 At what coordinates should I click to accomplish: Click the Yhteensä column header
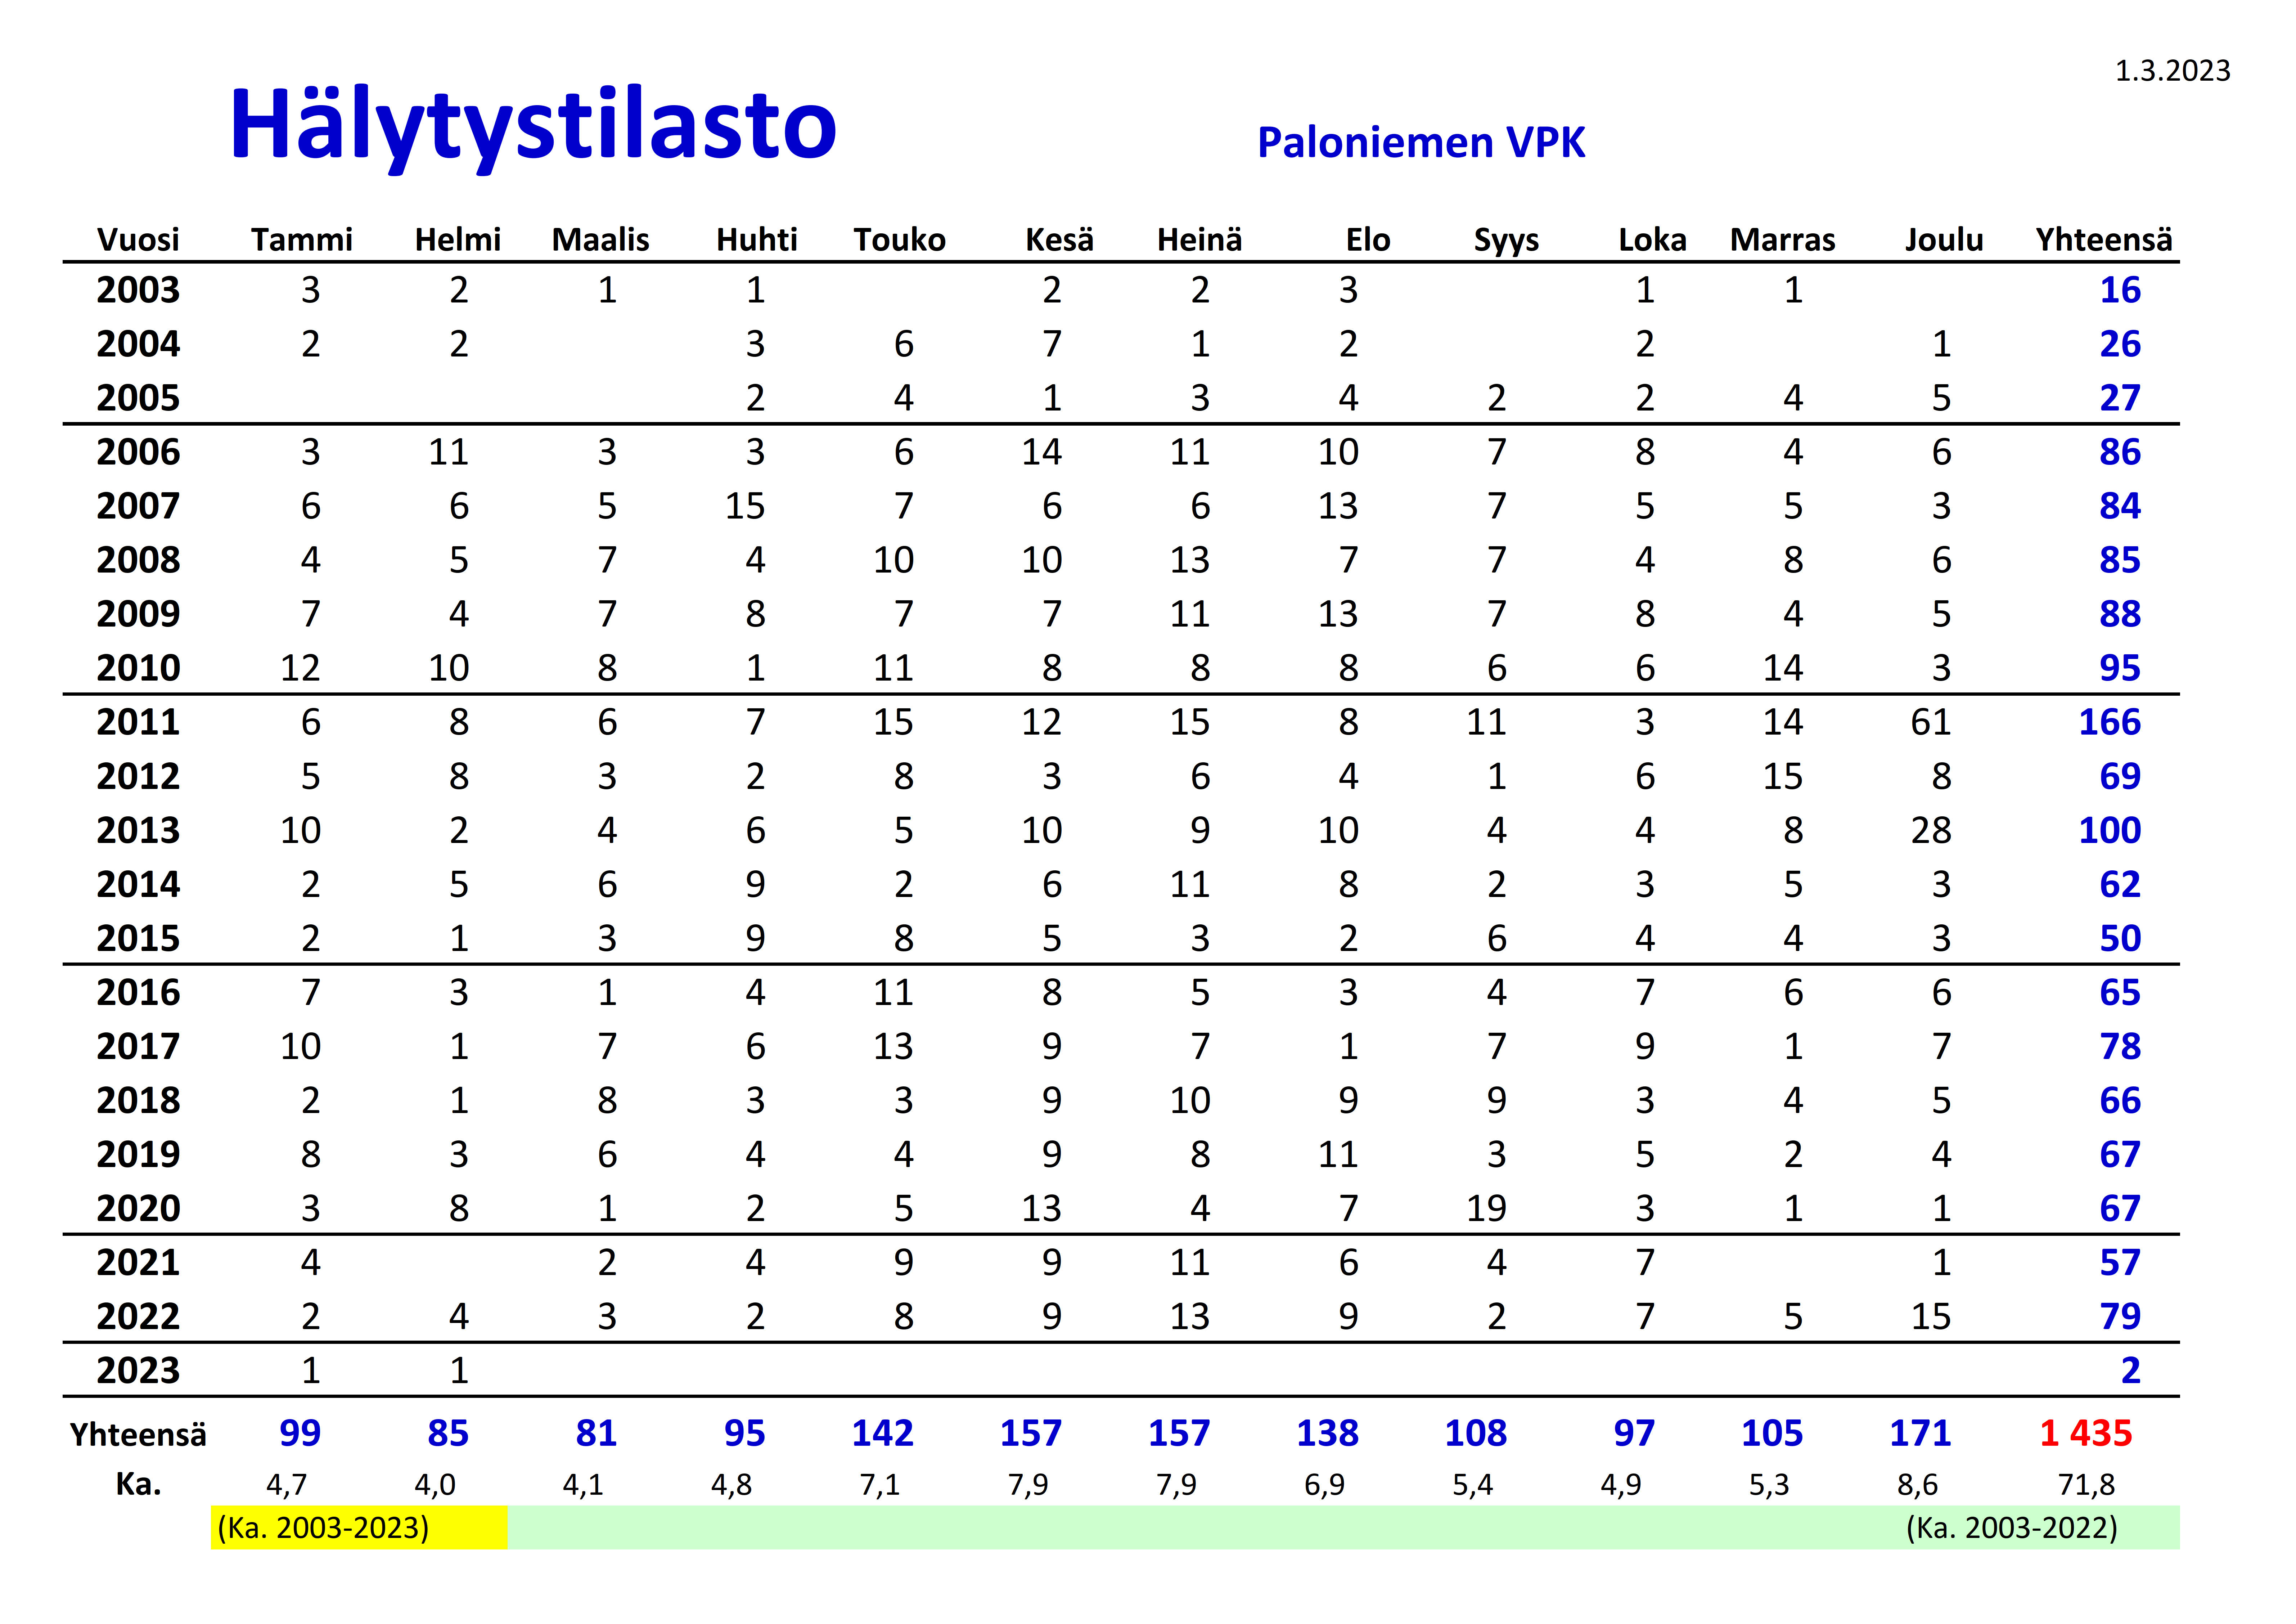click(2104, 240)
